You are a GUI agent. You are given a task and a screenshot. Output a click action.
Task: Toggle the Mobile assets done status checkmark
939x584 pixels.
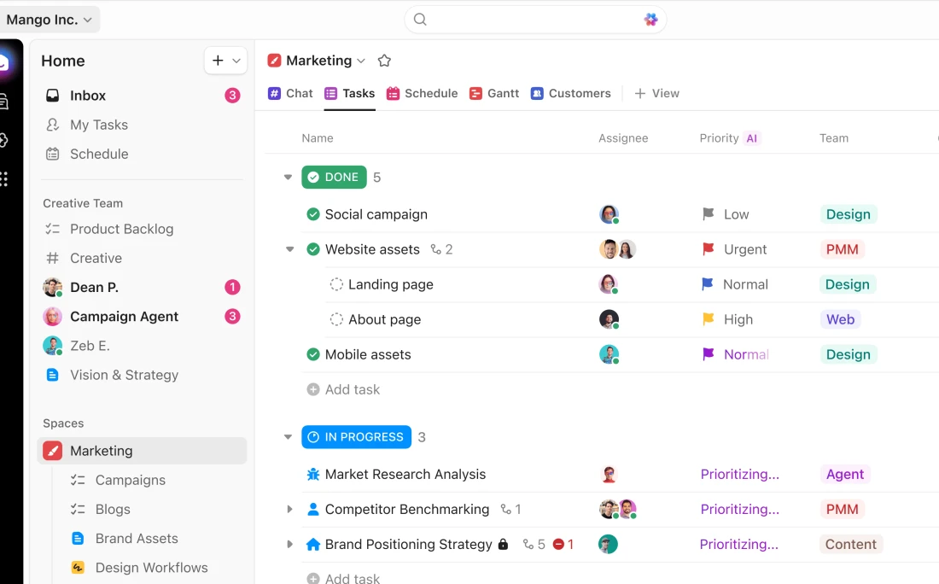(x=313, y=354)
